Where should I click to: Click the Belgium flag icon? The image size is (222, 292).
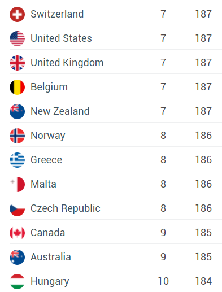17,87
